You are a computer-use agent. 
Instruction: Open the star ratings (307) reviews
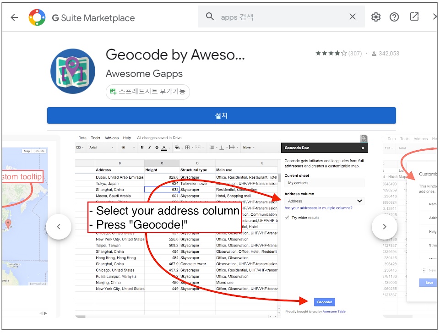[x=338, y=53]
